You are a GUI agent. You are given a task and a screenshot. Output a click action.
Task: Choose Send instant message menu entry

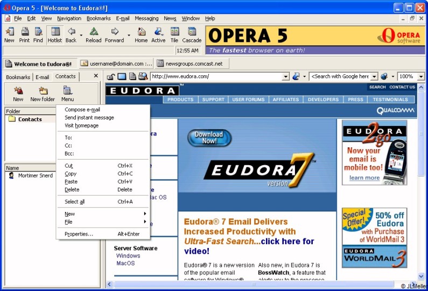pos(103,118)
